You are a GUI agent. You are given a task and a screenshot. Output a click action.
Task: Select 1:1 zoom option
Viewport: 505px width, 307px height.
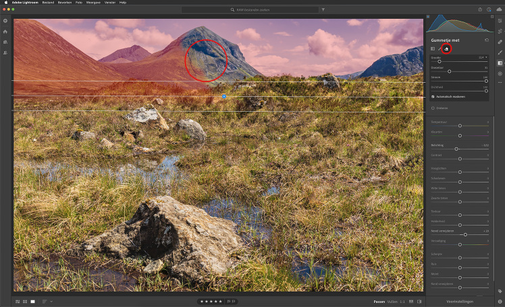(402, 302)
